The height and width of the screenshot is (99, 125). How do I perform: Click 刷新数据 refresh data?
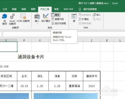[85, 23]
